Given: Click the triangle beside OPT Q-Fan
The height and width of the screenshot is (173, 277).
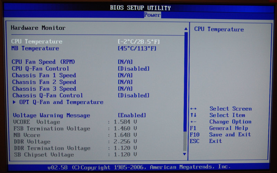Looking at the screenshot, I should click(15, 102).
